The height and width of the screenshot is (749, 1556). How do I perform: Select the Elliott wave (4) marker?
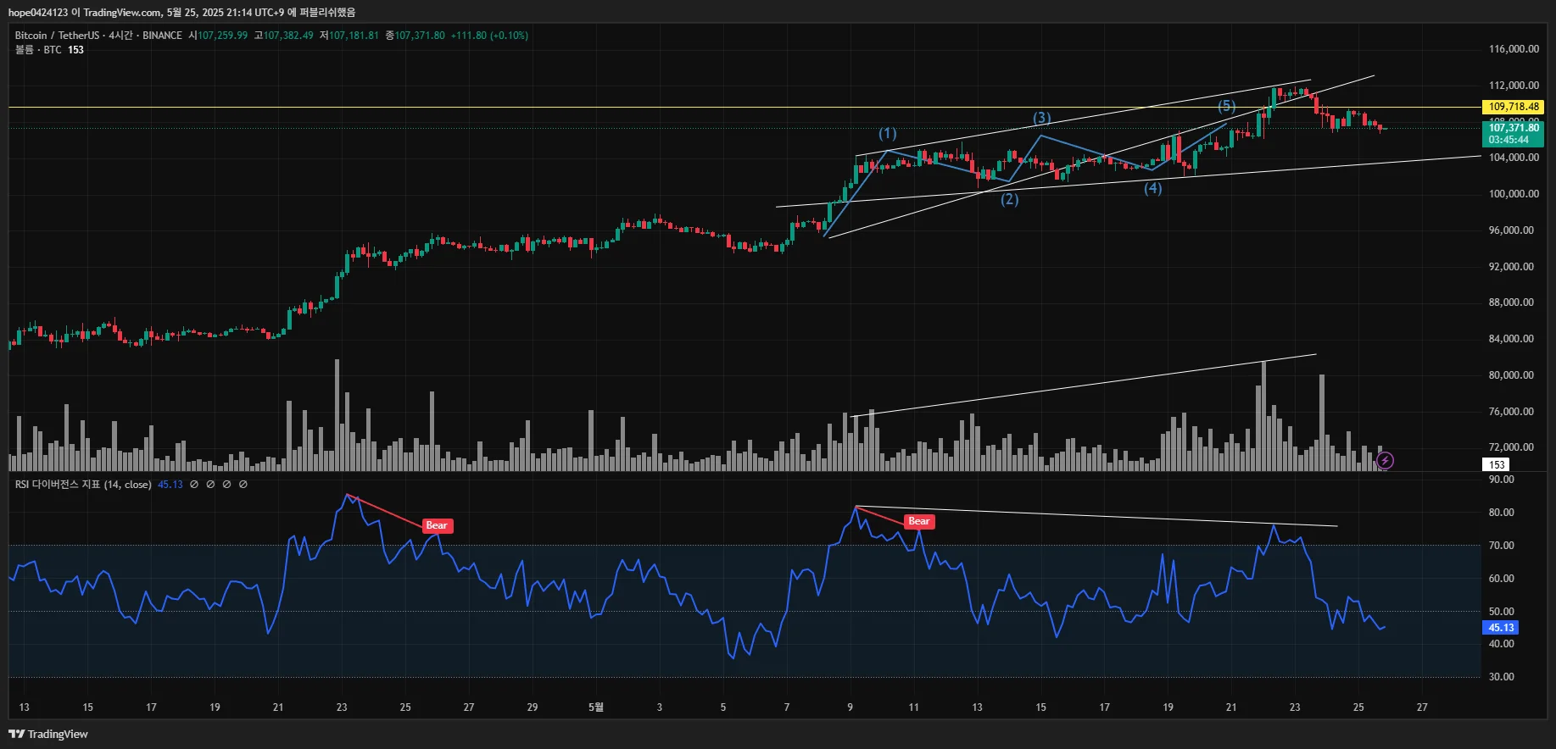pos(1152,188)
